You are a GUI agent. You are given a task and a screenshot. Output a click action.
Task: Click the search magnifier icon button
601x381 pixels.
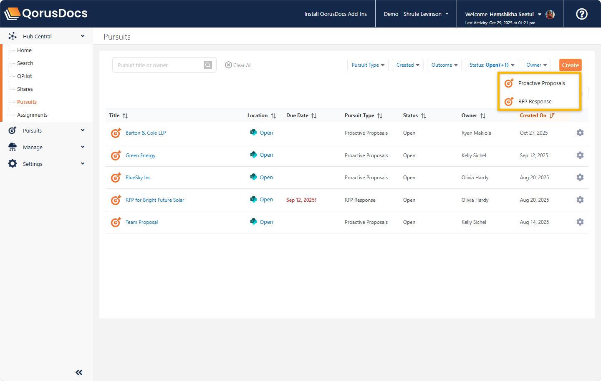208,65
